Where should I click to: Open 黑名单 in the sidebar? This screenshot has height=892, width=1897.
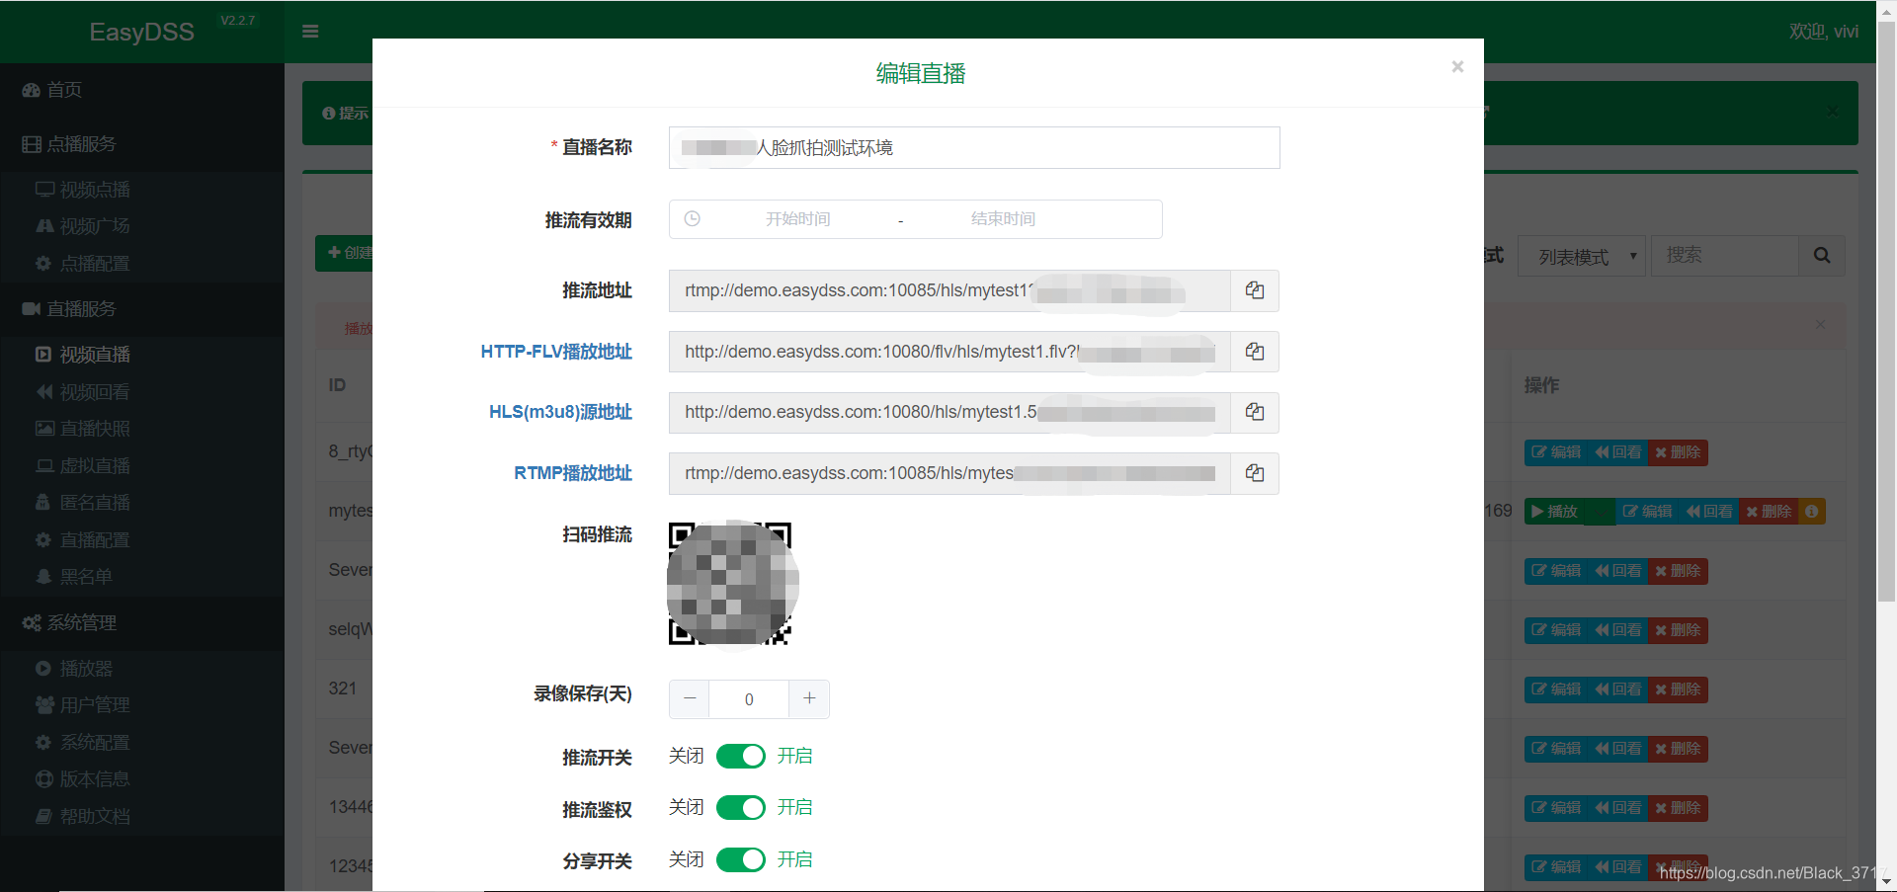coord(142,577)
